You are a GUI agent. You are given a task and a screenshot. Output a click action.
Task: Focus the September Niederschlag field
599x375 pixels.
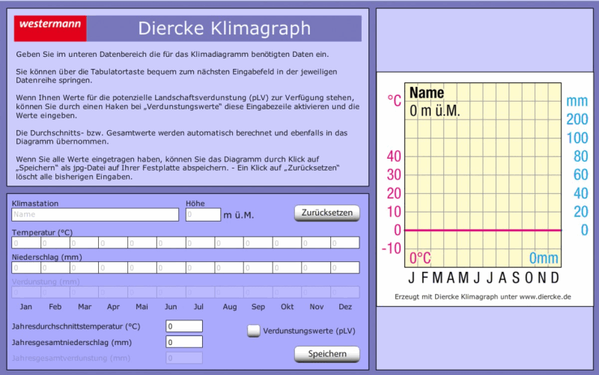pyautogui.click(x=258, y=268)
